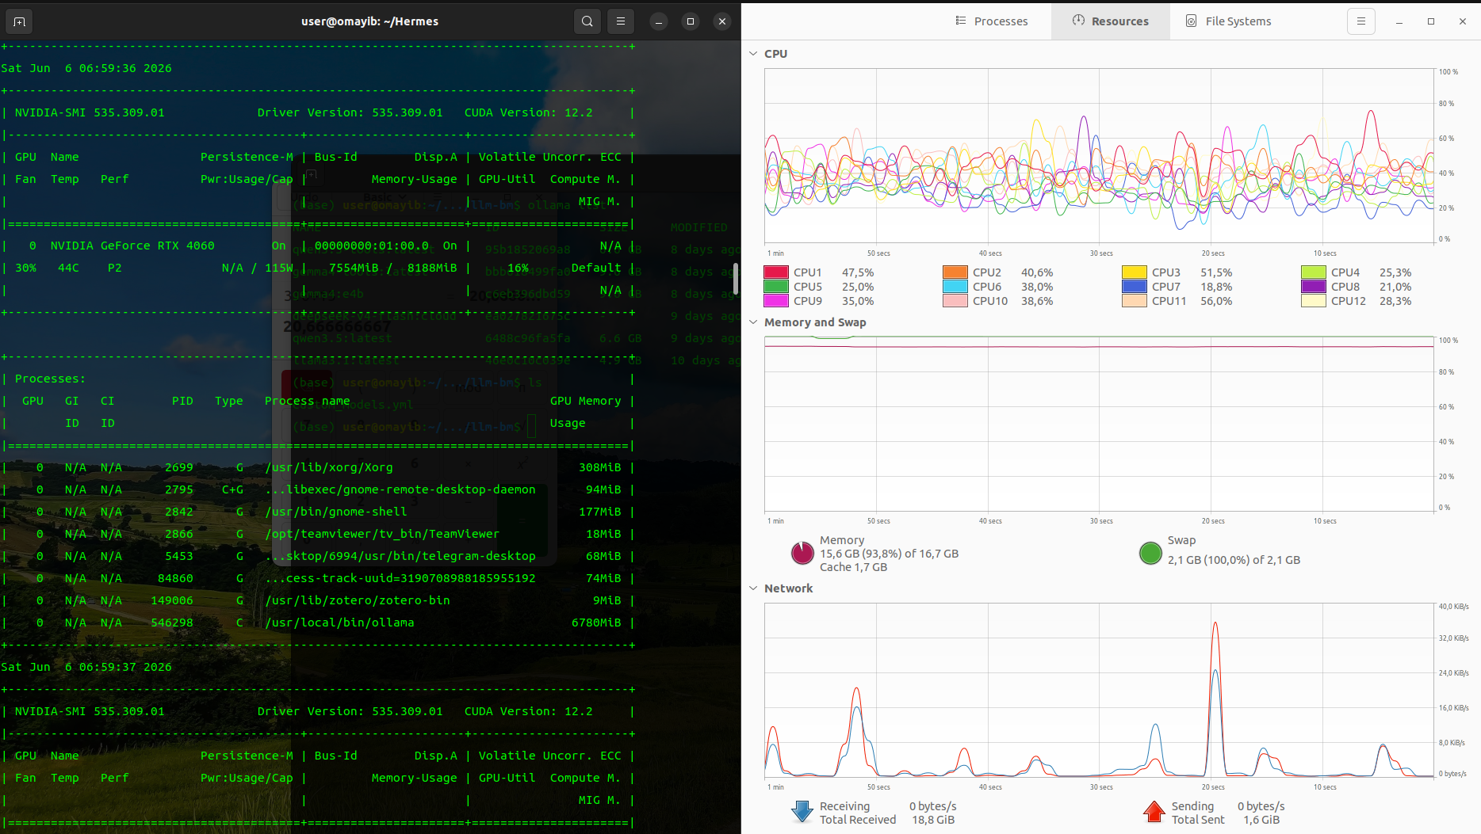The width and height of the screenshot is (1481, 834).
Task: Click '7554MiB / 8188MiB' memory usage text
Action: click(392, 268)
